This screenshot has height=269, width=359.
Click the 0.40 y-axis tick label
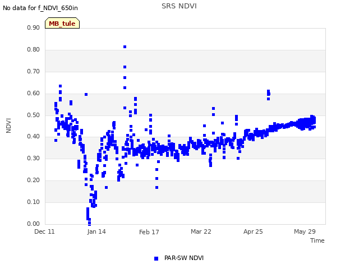click(33, 137)
